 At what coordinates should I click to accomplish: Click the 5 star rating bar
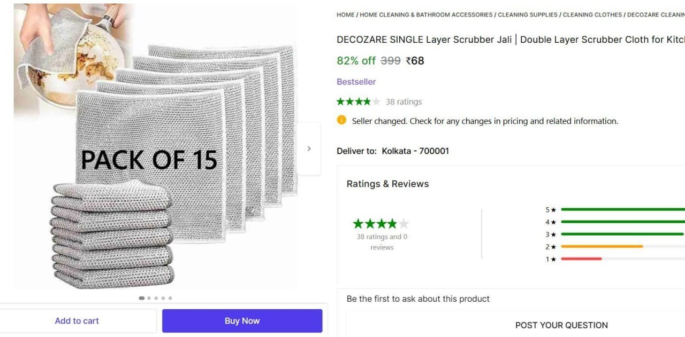point(623,210)
